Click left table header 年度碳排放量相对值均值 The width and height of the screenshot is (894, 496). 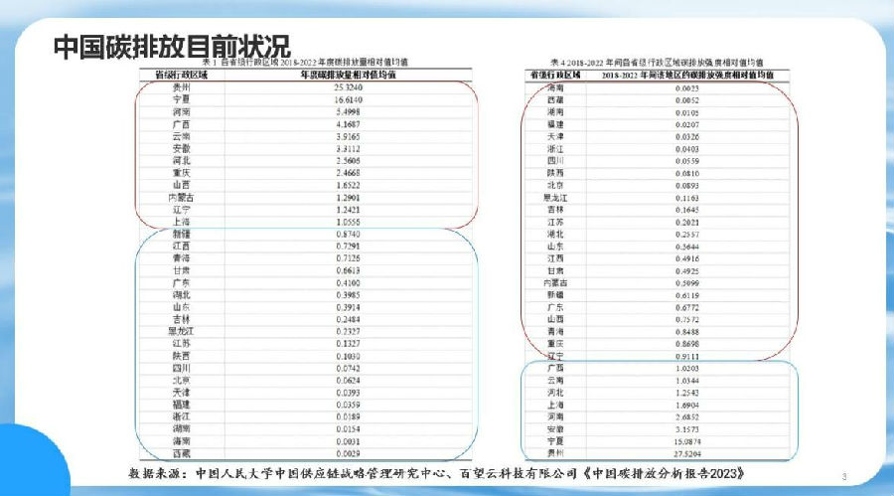pyautogui.click(x=346, y=74)
